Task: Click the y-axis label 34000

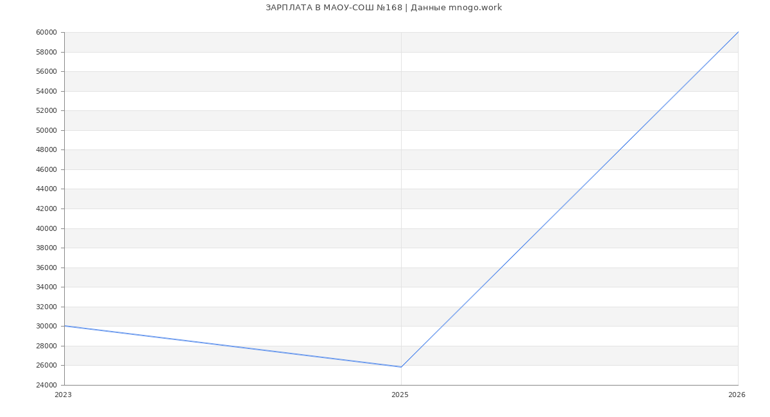Action: pos(47,287)
